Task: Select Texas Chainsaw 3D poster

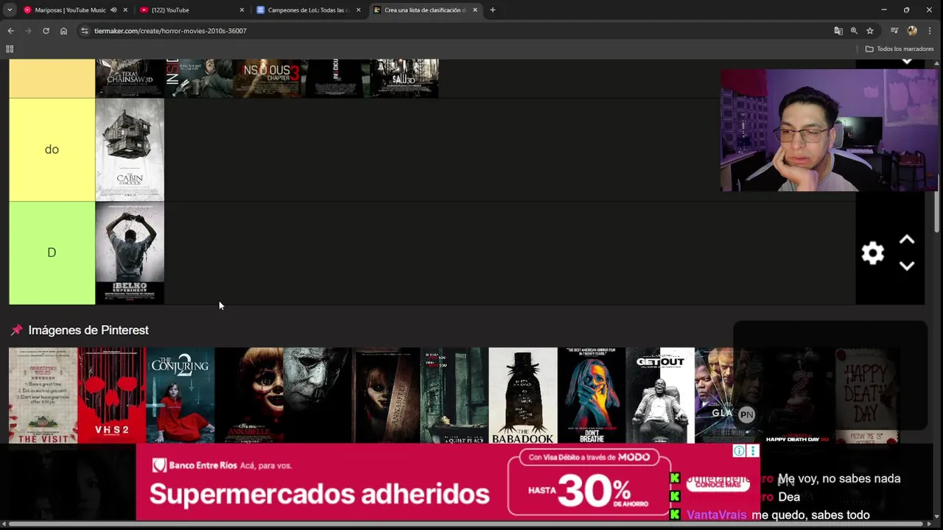Action: [x=130, y=78]
